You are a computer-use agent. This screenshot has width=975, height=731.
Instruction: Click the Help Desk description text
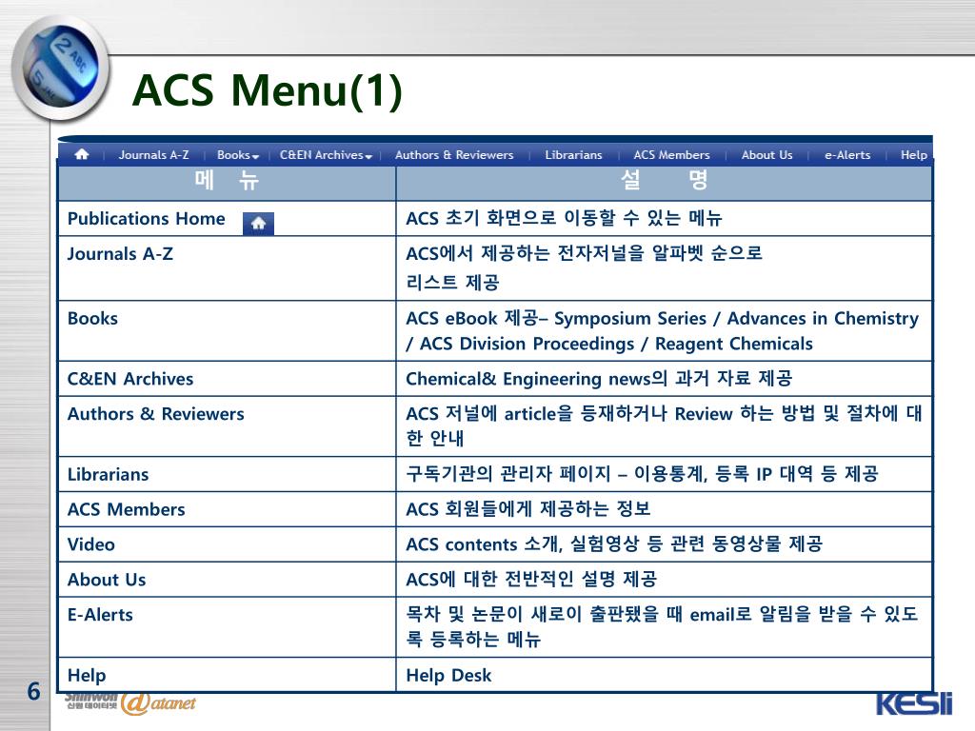click(x=448, y=675)
